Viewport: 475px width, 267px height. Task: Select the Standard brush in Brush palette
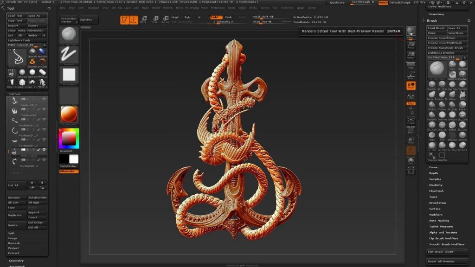462,75
